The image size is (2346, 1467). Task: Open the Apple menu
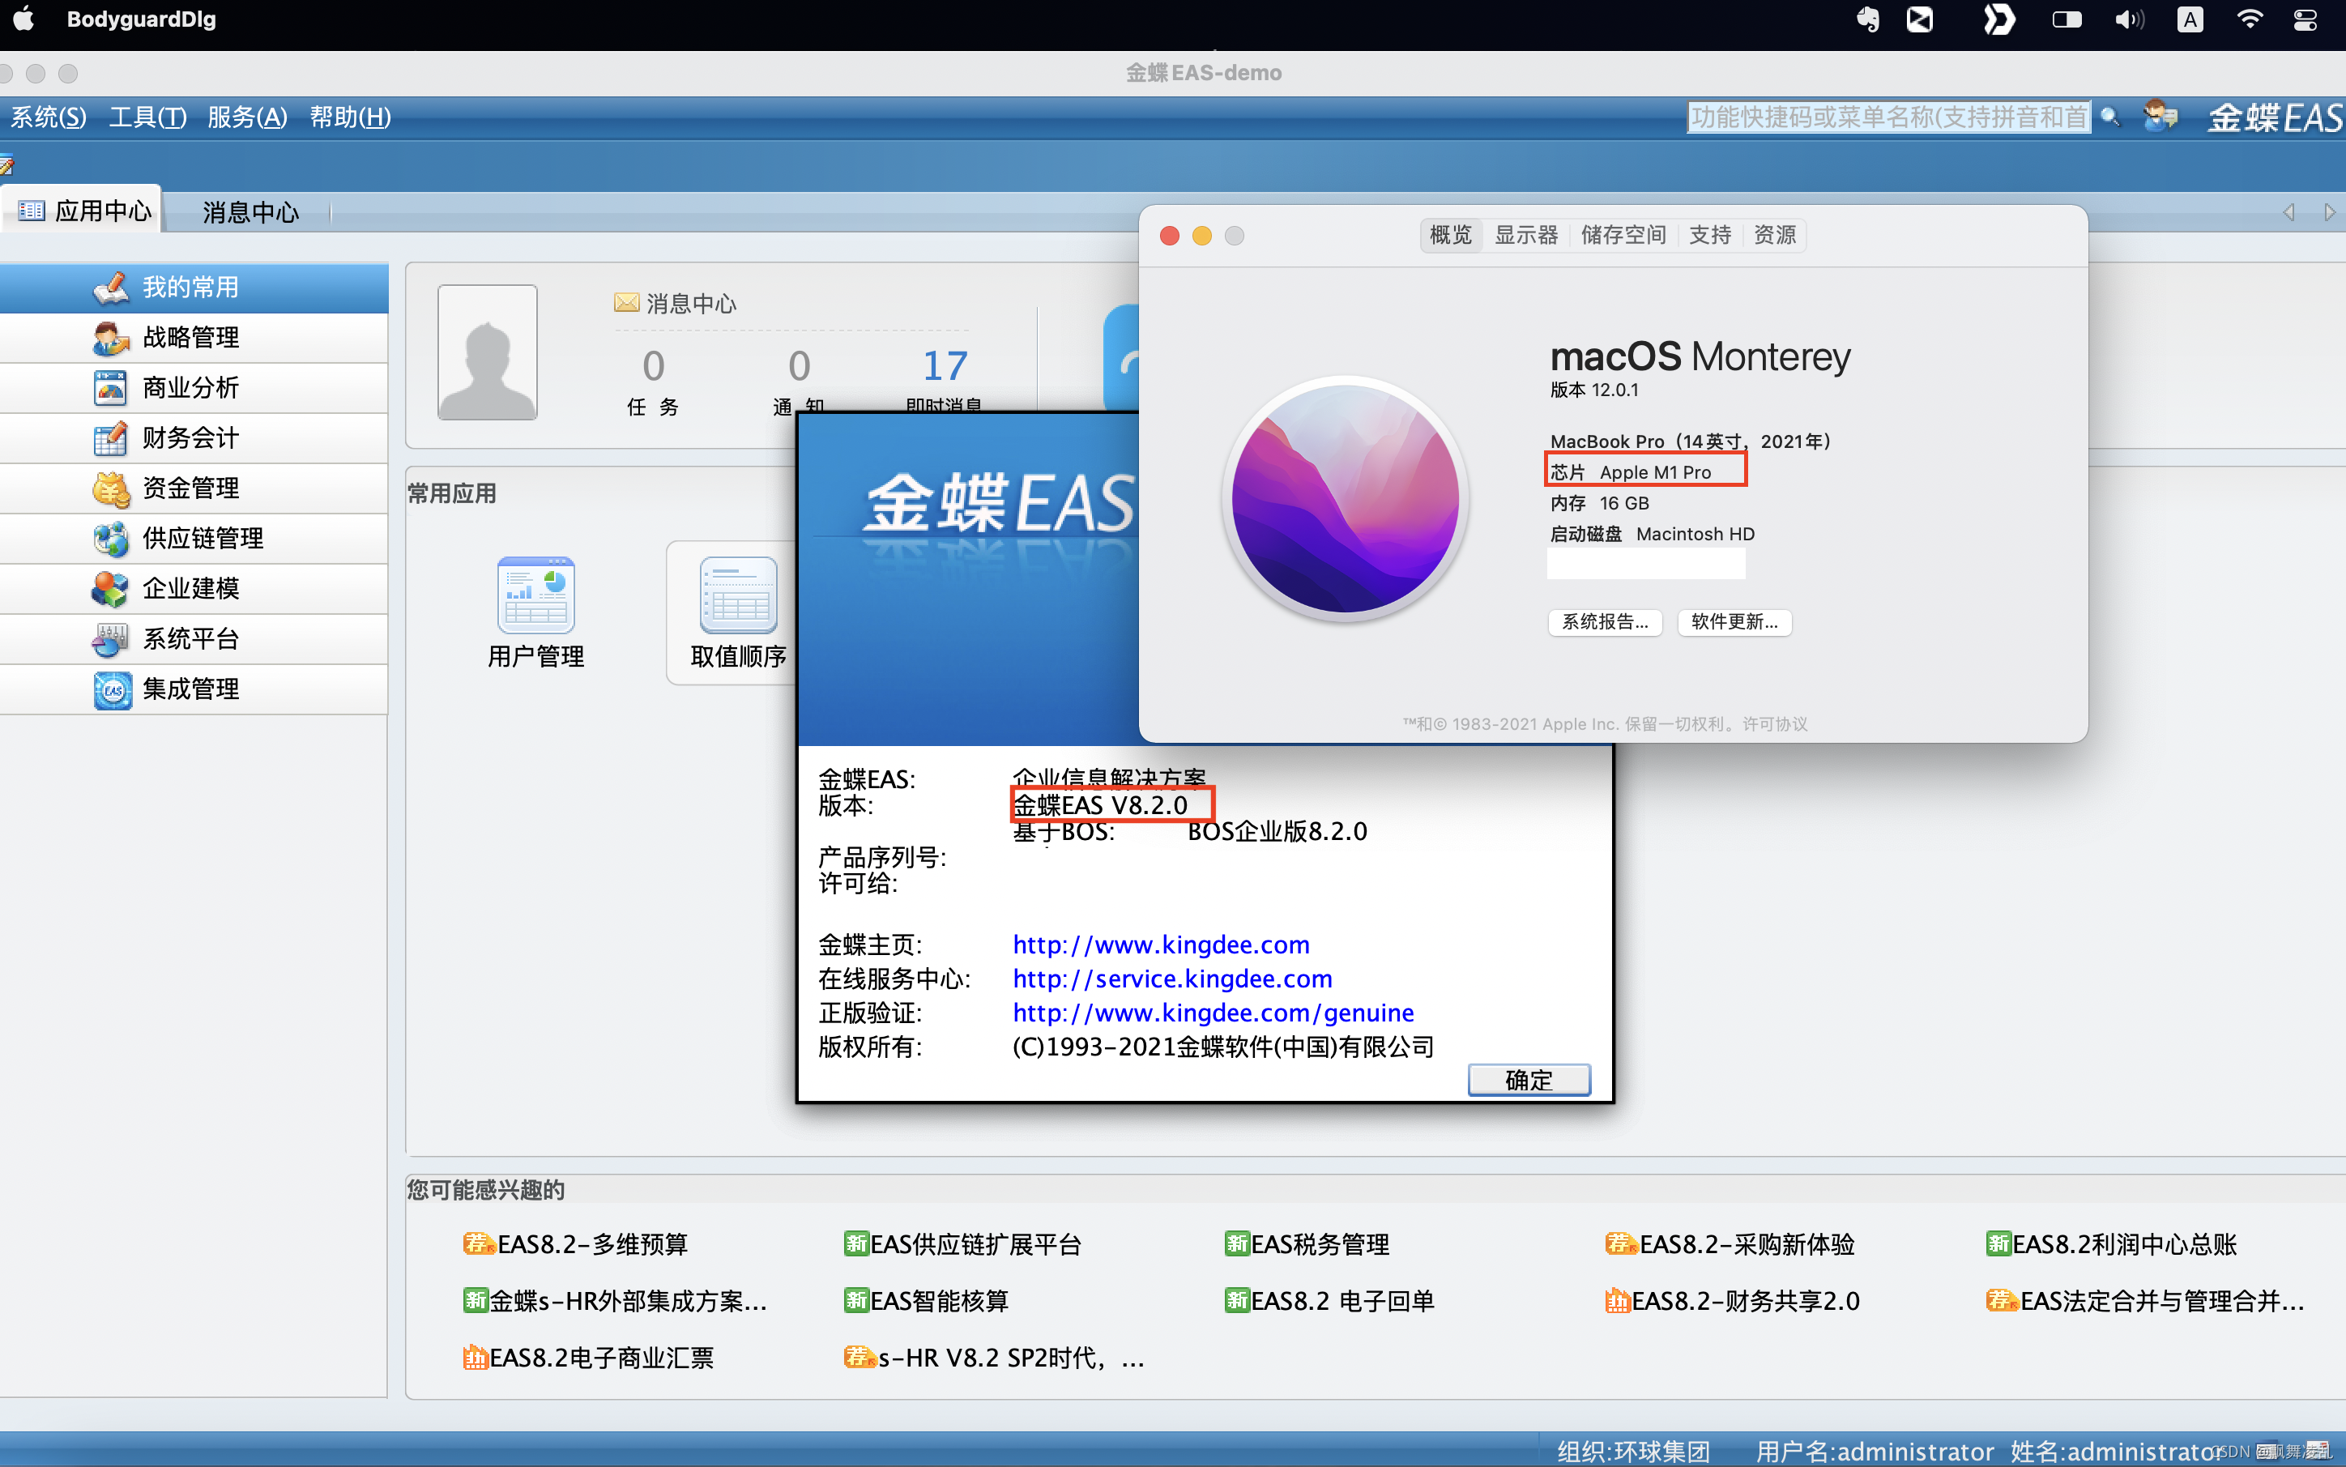[24, 19]
